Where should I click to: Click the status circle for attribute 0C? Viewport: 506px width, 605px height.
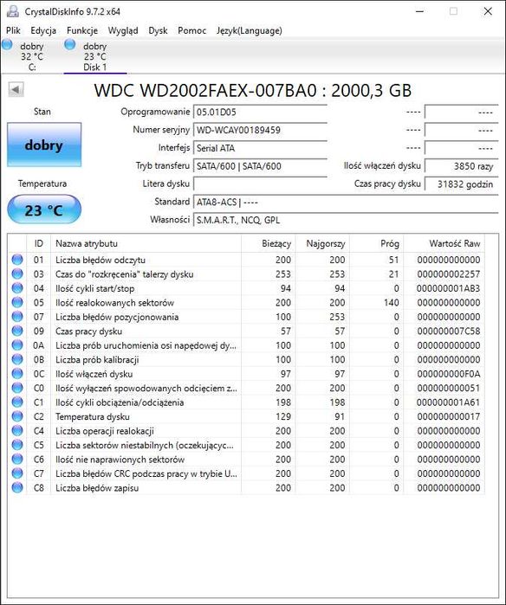click(x=17, y=374)
